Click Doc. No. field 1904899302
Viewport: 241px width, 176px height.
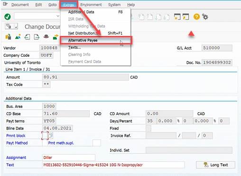click(x=217, y=62)
